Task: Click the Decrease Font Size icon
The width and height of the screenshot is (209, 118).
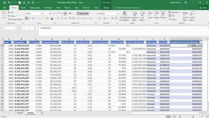Action: coord(54,13)
